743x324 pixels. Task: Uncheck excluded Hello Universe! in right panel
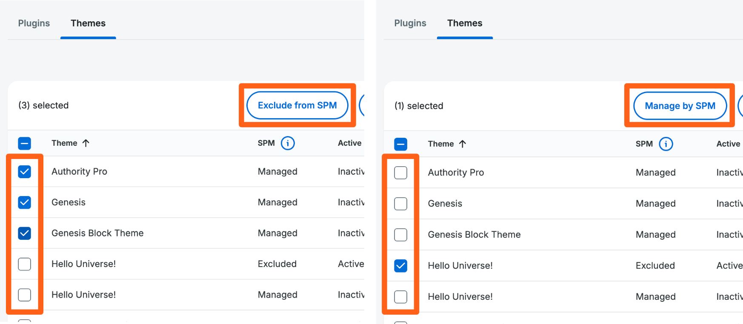[401, 266]
